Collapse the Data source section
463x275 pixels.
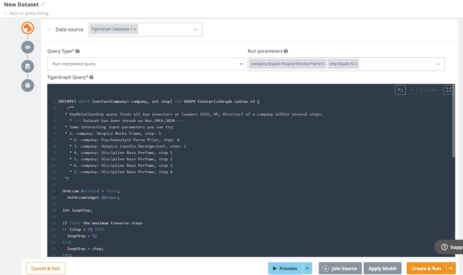point(49,29)
